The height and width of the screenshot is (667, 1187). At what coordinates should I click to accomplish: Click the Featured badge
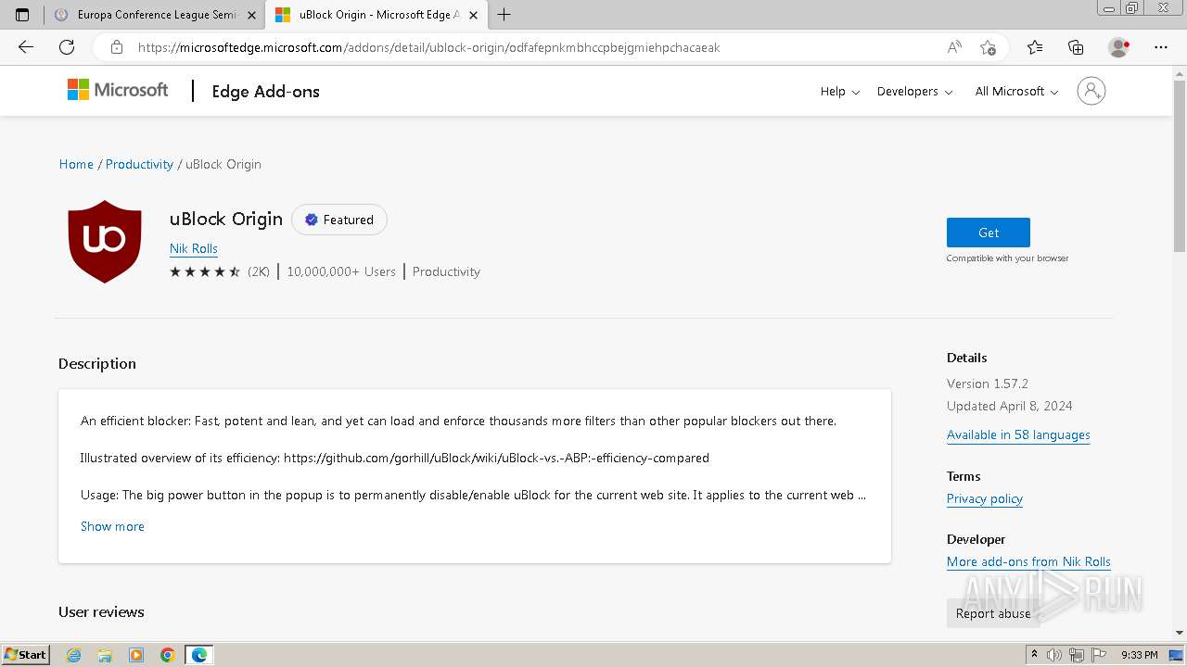point(339,220)
